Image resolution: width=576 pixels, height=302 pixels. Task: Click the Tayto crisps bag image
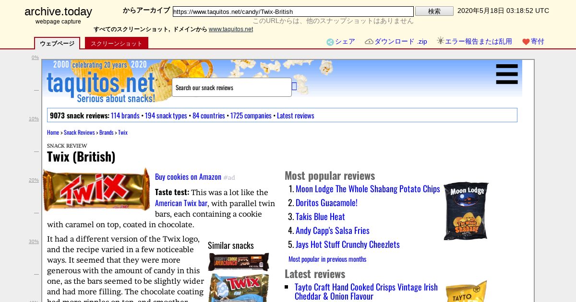click(x=466, y=291)
